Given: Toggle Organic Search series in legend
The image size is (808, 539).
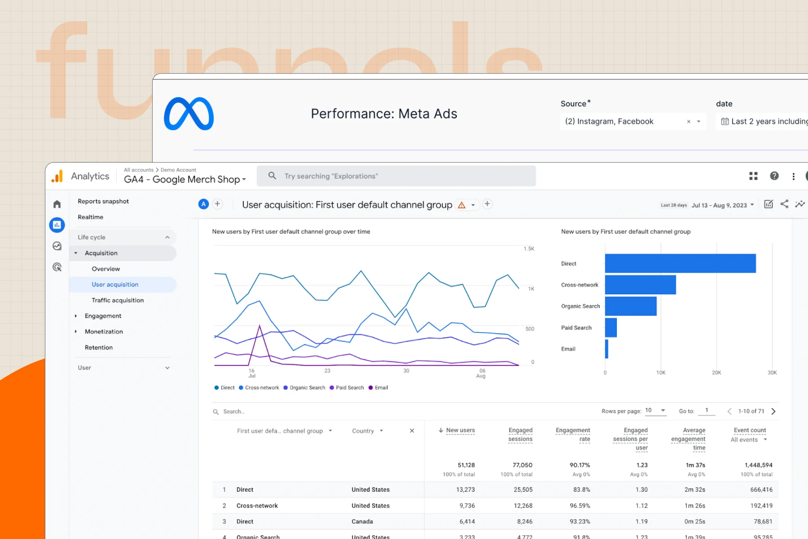Looking at the screenshot, I should [x=304, y=388].
